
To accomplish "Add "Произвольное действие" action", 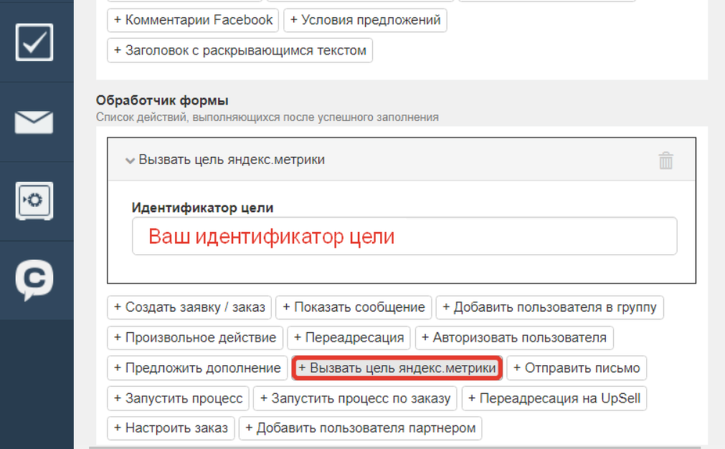I will pos(195,338).
